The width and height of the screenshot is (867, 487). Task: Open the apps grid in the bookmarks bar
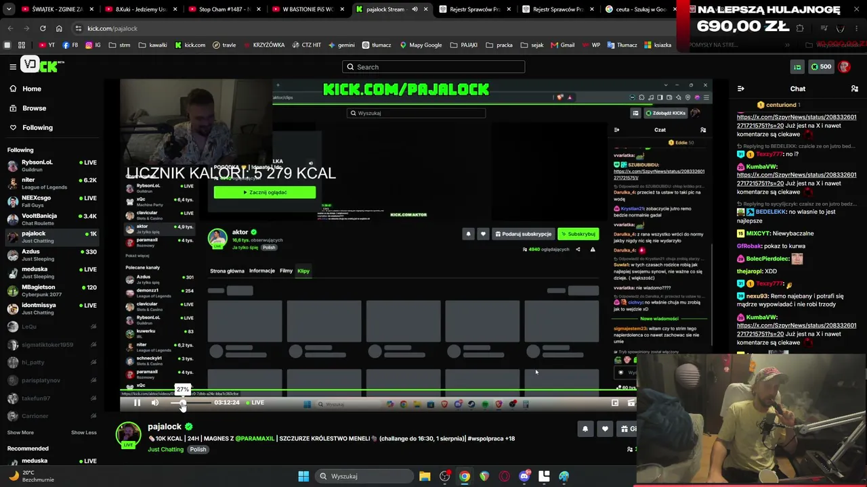tap(22, 45)
